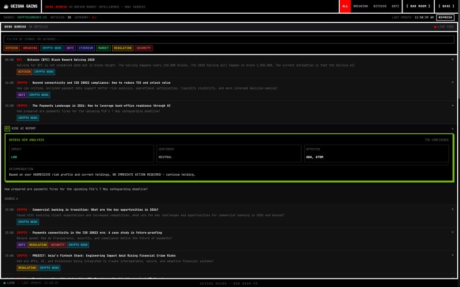The height and width of the screenshot is (287, 460).
Task: Click the NEUTRAL sentiment value
Action: pos(165,157)
